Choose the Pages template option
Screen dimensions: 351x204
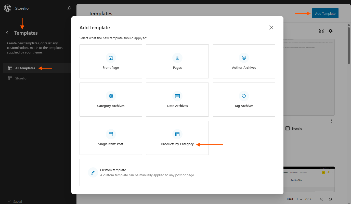(177, 61)
